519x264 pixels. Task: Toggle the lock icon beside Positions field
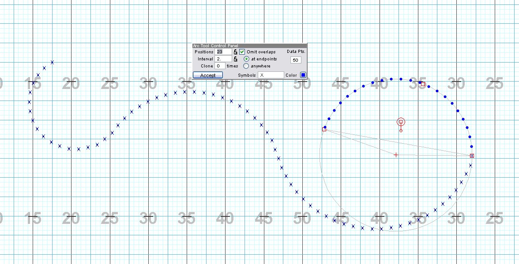[x=235, y=52]
